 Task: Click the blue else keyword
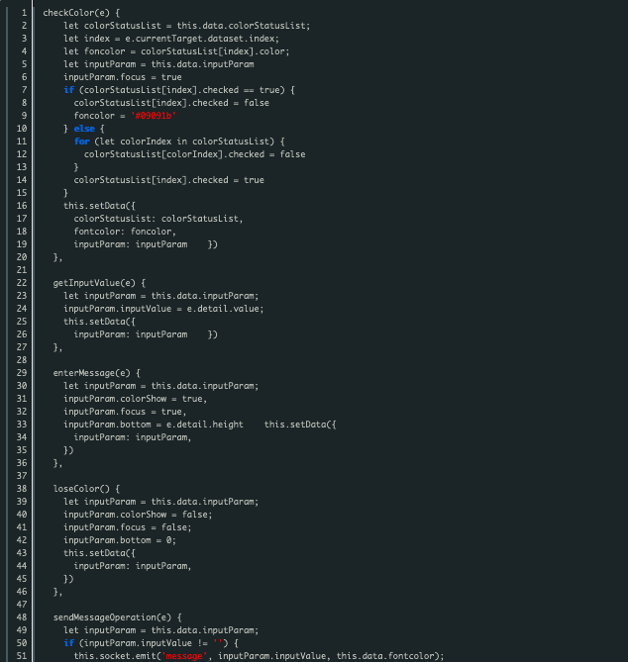coord(84,129)
